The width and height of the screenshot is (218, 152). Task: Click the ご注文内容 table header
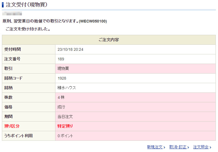tap(109, 40)
